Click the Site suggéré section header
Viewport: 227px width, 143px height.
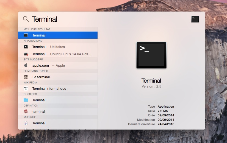point(33,60)
